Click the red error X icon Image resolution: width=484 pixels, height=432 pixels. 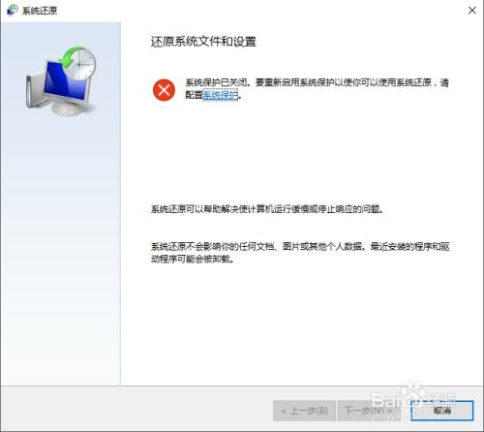pos(164,90)
